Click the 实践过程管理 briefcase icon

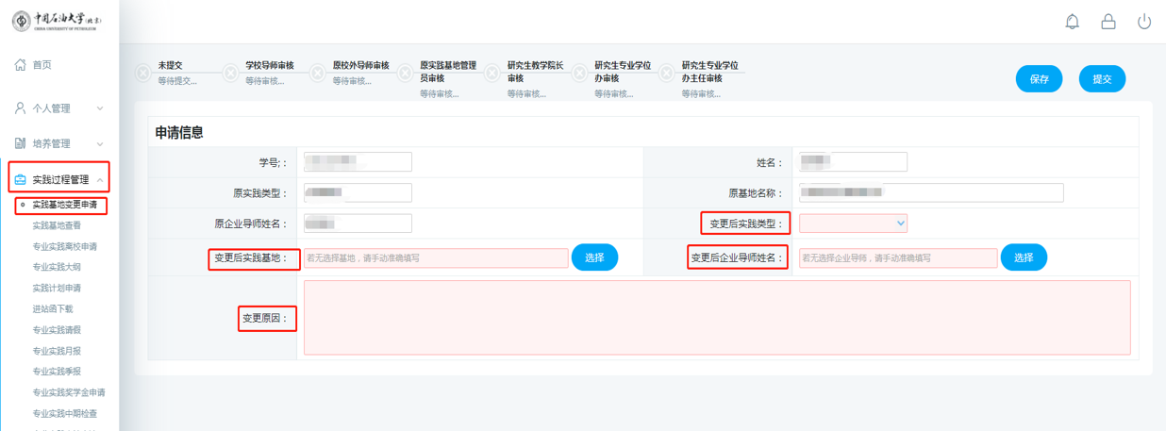click(x=20, y=180)
